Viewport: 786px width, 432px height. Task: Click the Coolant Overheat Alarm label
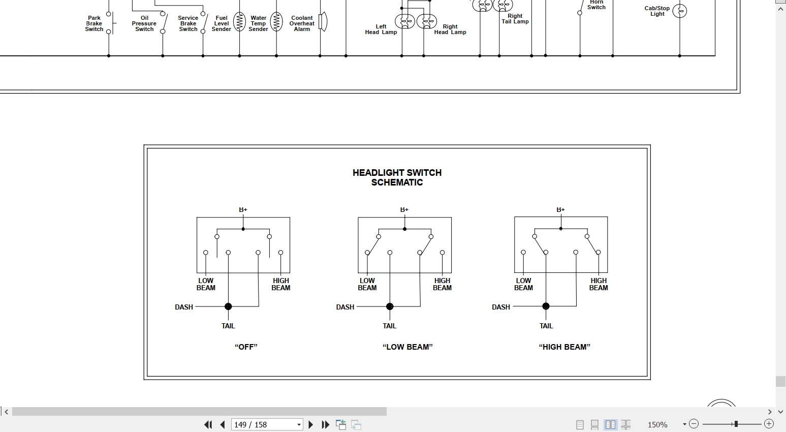(x=302, y=23)
